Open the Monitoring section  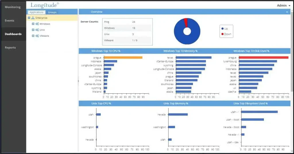(13, 7)
